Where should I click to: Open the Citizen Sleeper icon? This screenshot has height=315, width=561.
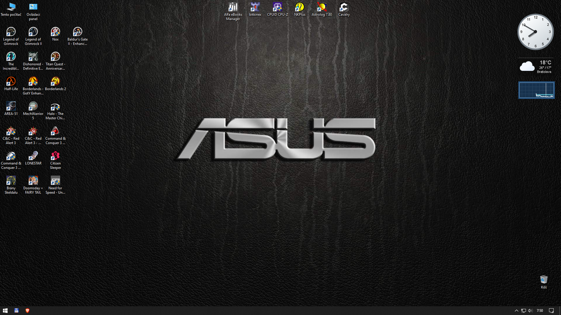point(55,161)
